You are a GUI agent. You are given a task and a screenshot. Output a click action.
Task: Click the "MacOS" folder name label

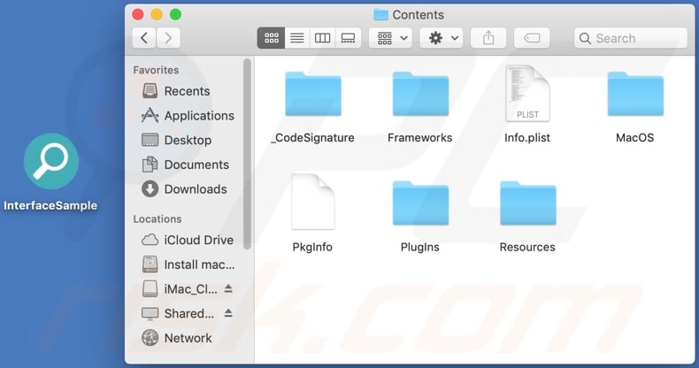click(634, 138)
